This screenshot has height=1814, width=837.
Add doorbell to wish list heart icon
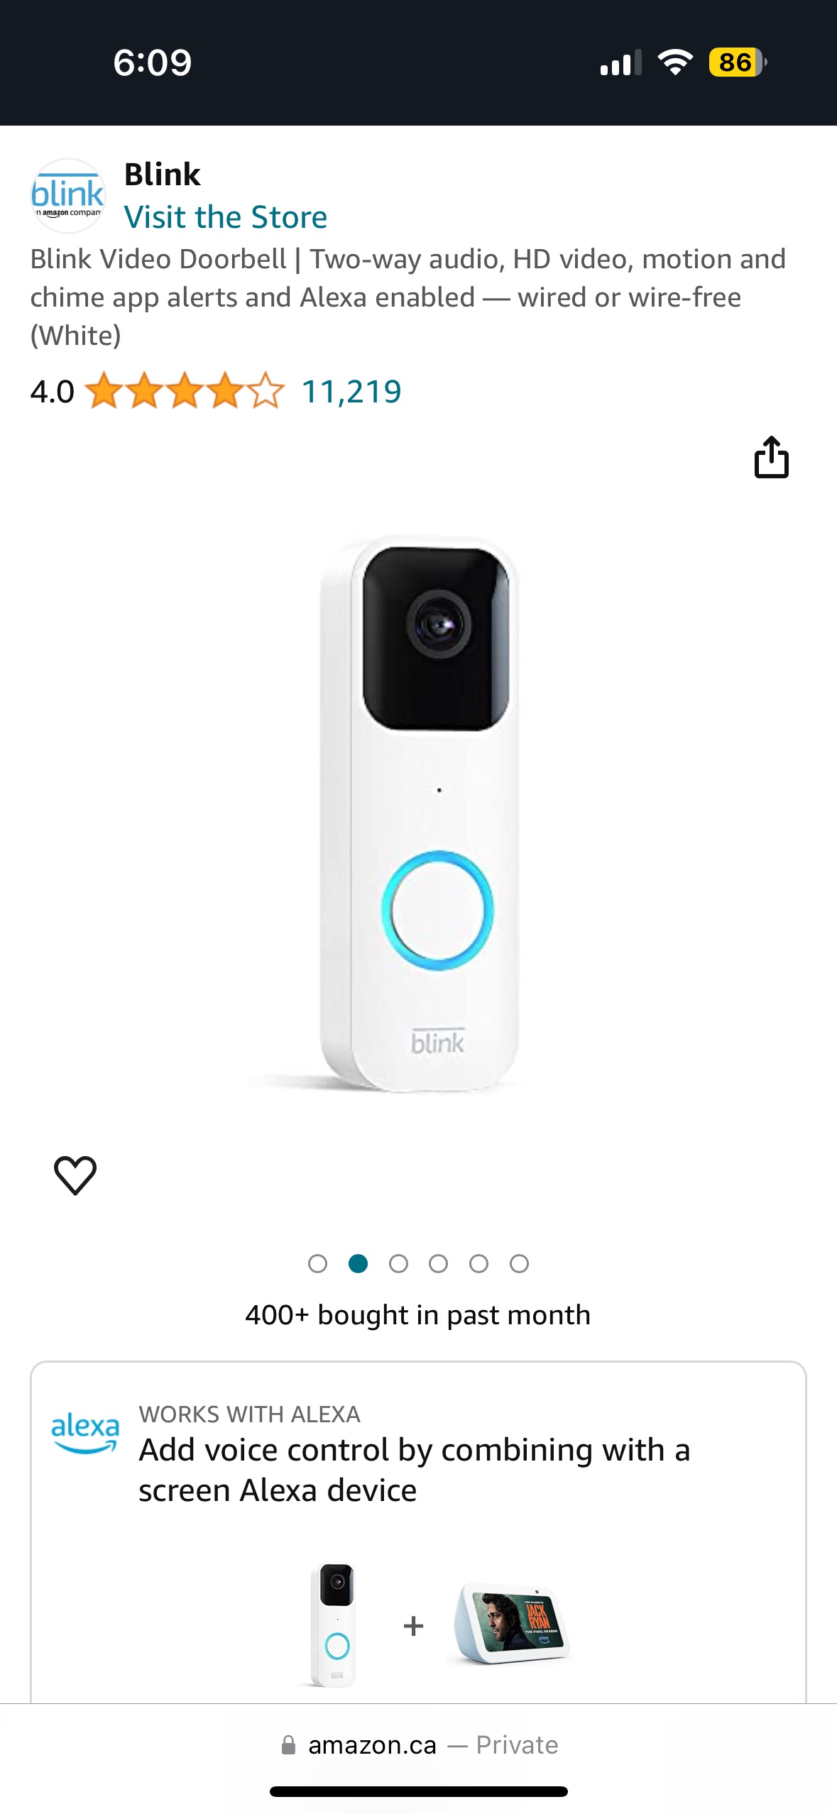pyautogui.click(x=75, y=1175)
